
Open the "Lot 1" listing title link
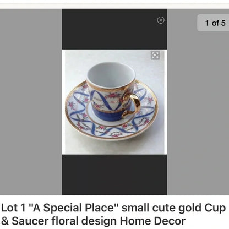tap(113, 214)
